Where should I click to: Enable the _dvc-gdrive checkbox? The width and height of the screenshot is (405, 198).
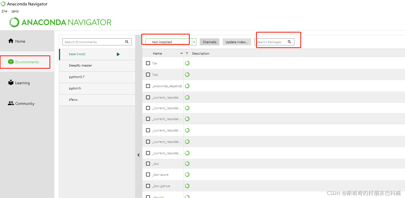[x=148, y=186]
